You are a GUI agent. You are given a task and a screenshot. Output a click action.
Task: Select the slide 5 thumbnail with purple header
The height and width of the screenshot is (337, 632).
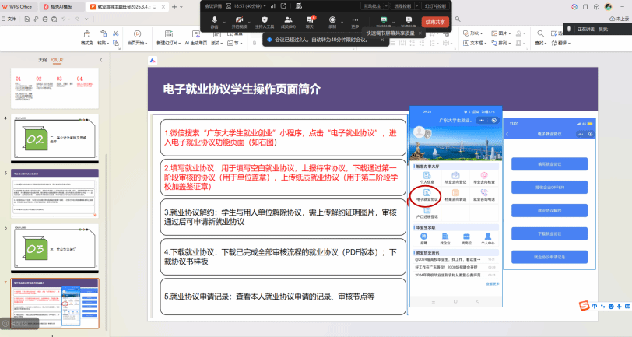tap(55, 192)
